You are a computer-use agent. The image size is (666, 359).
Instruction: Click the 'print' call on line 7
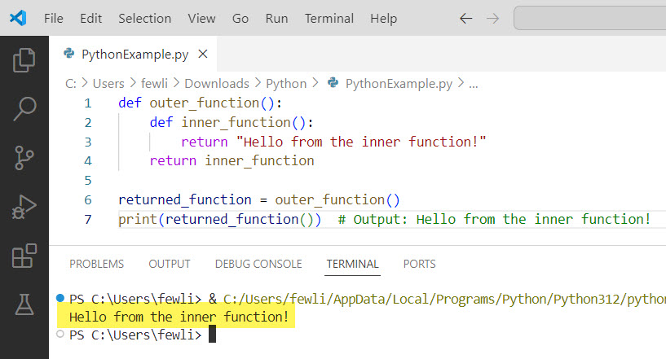click(x=138, y=220)
